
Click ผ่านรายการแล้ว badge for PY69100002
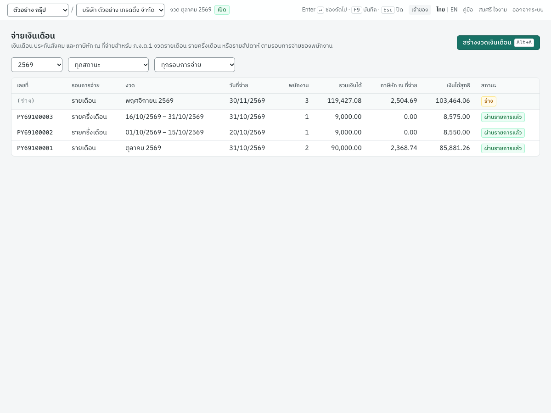(x=503, y=133)
